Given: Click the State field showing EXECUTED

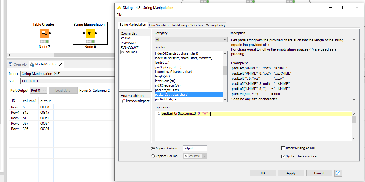Looking at the screenshot, I should click(x=67, y=81).
